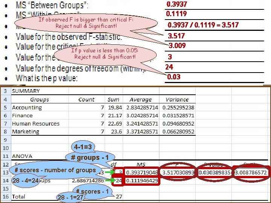Viewport: 271px width, 203px height.
Task: Click "Value for the degrees of freedom (within)" bullet
Action: 81,68
